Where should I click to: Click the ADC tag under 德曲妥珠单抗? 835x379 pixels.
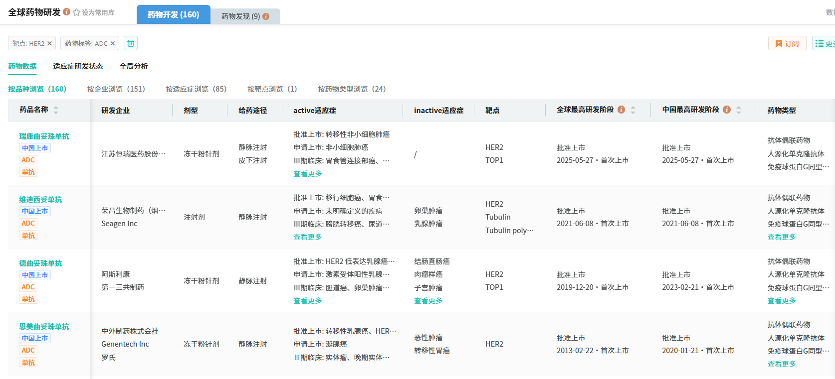click(x=28, y=287)
